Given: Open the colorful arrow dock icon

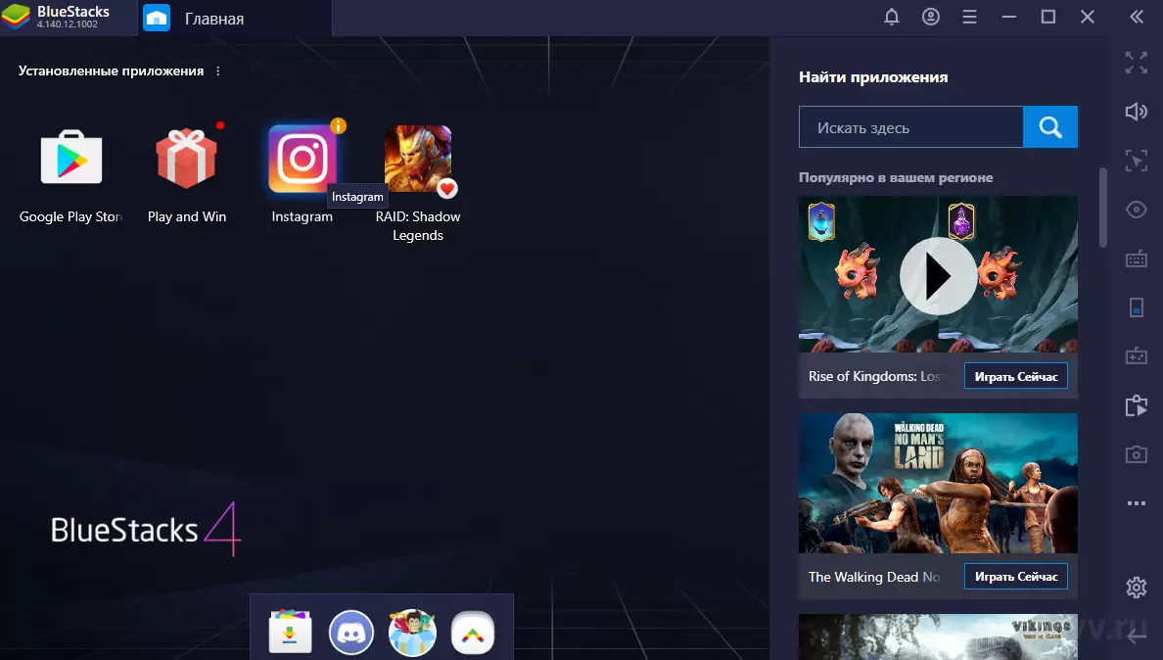Looking at the screenshot, I should pyautogui.click(x=473, y=634).
